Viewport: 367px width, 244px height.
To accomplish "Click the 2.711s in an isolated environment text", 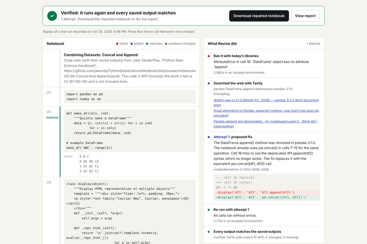I will [x=238, y=221].
